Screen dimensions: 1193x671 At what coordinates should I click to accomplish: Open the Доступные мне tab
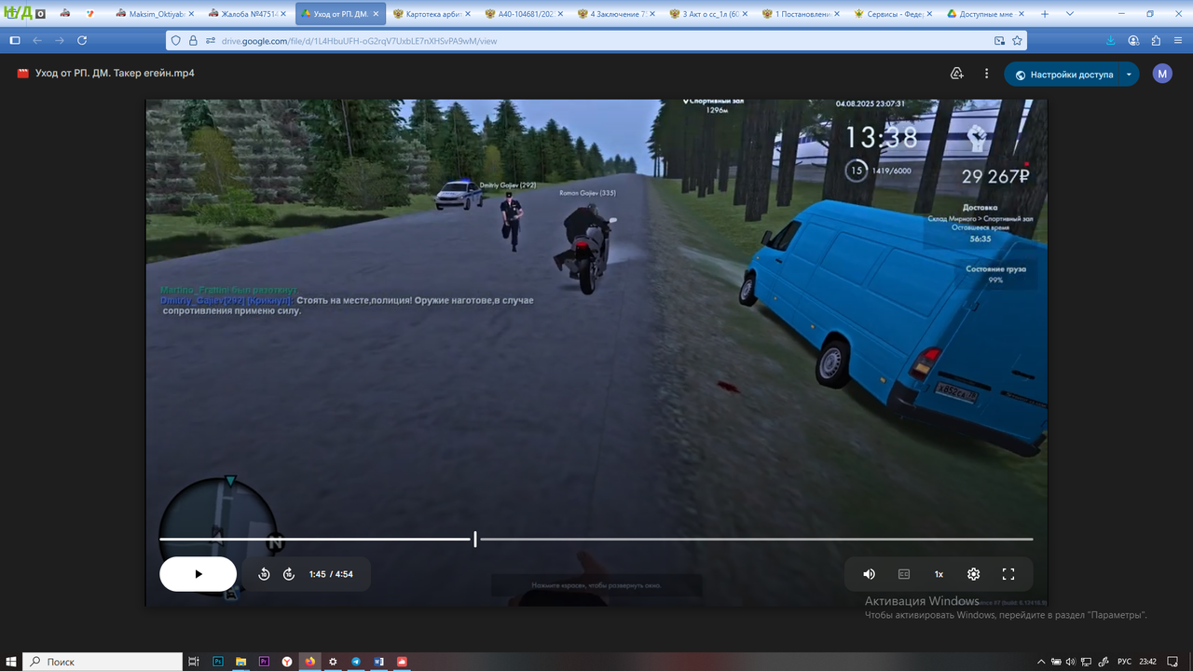click(986, 14)
